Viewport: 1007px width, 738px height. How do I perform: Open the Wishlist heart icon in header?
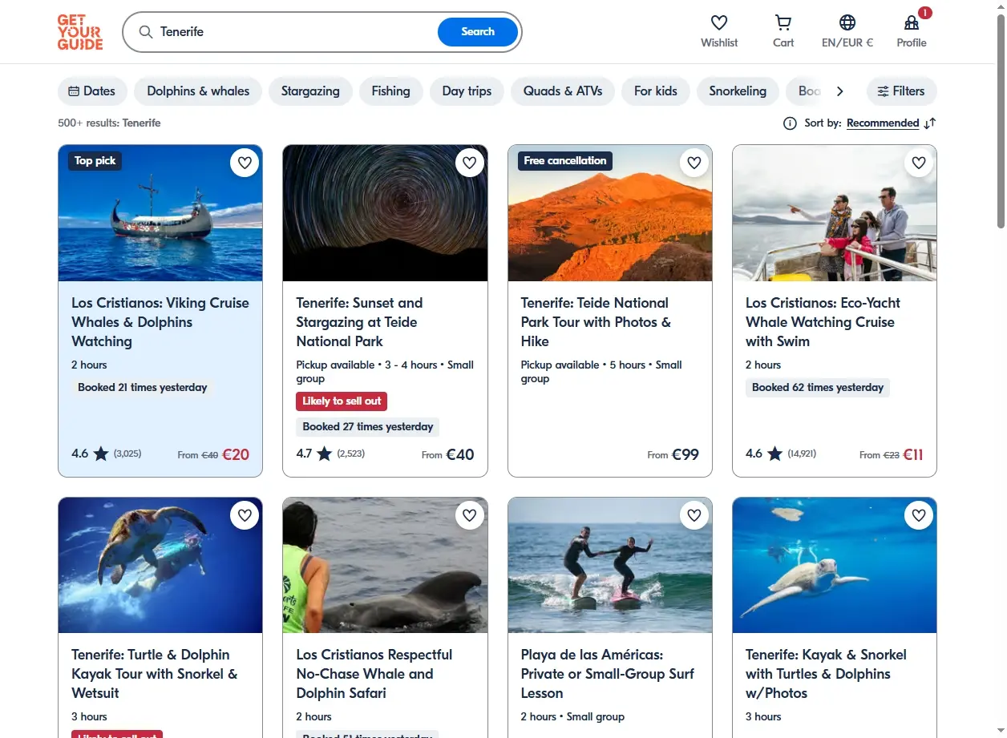point(719,23)
